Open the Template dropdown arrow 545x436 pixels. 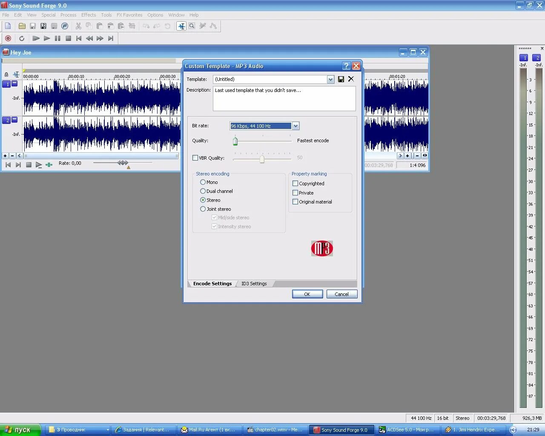[330, 79]
